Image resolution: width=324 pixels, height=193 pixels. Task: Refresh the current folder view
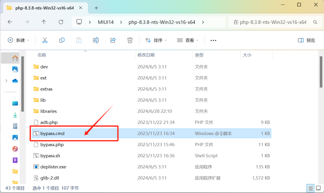pos(61,22)
